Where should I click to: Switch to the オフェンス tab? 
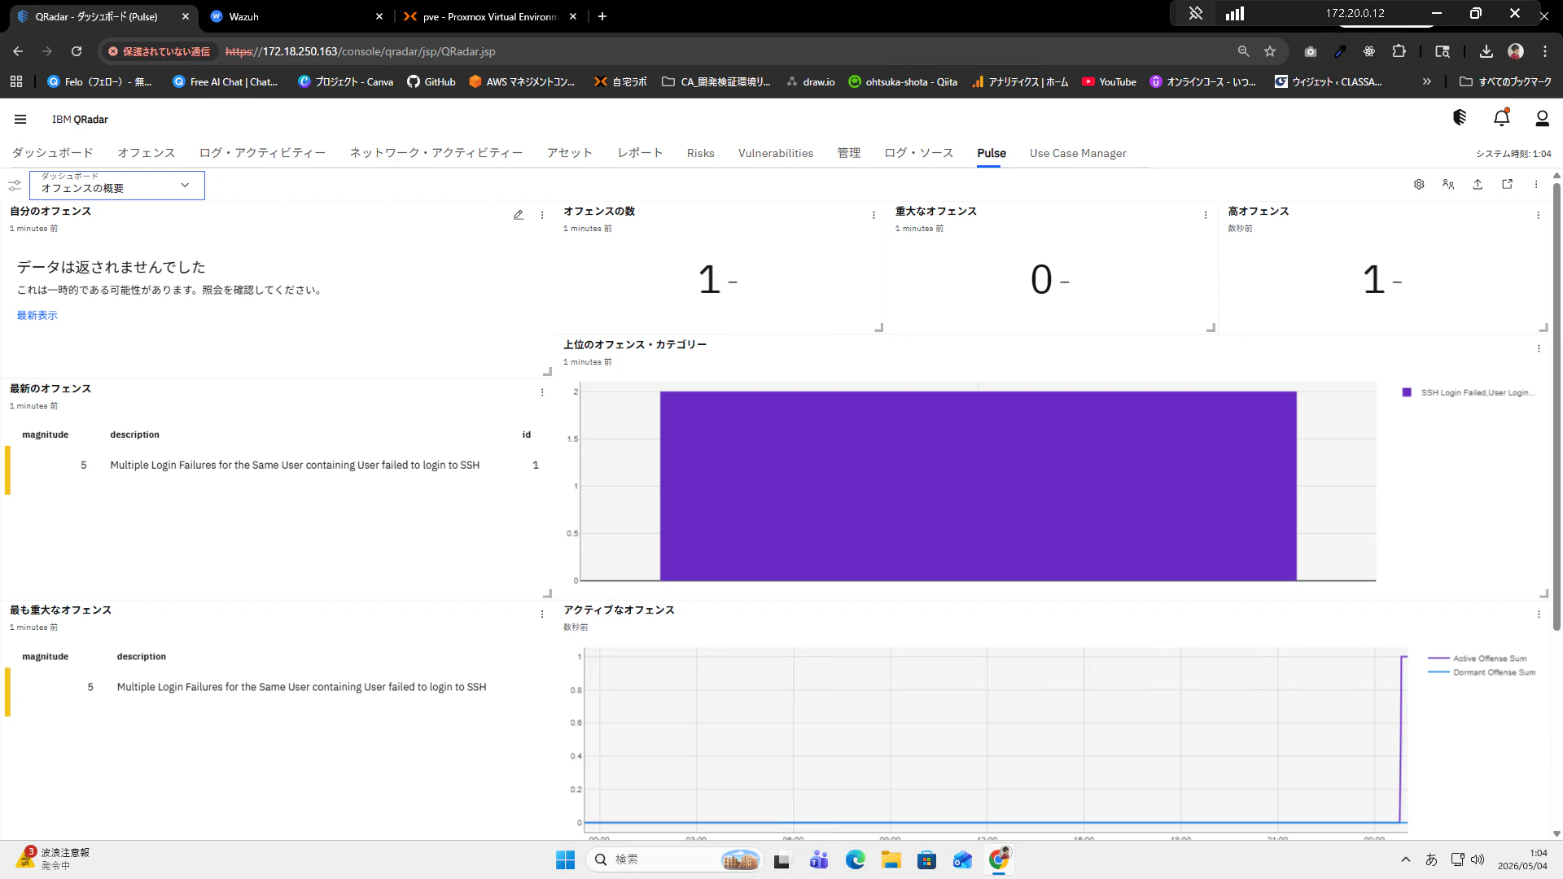[147, 153]
